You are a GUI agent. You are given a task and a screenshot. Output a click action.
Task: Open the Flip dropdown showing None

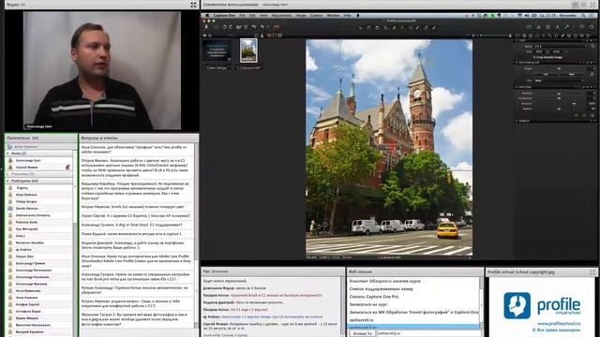pyautogui.click(x=559, y=81)
